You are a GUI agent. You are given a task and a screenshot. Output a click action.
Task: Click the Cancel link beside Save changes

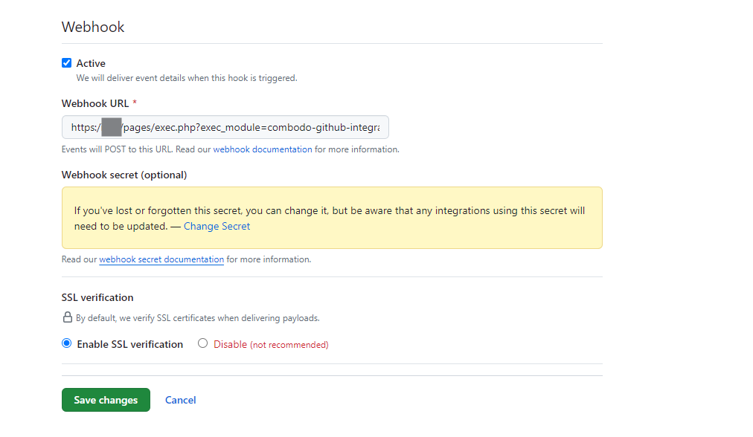coord(180,400)
